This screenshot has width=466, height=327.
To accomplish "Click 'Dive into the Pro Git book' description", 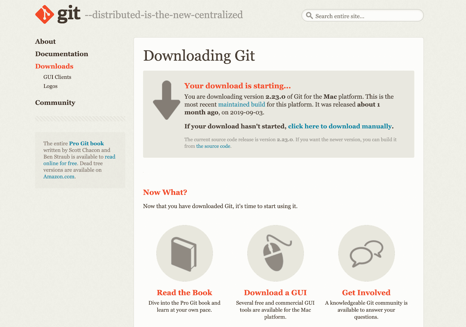I will (184, 306).
